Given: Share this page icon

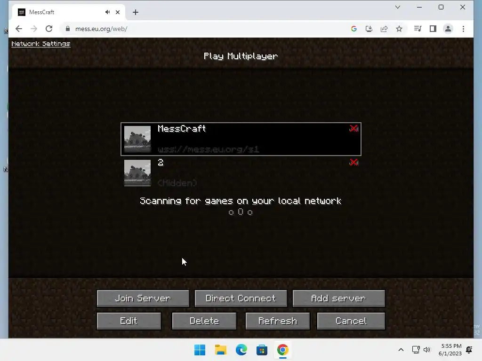Looking at the screenshot, I should pyautogui.click(x=384, y=29).
